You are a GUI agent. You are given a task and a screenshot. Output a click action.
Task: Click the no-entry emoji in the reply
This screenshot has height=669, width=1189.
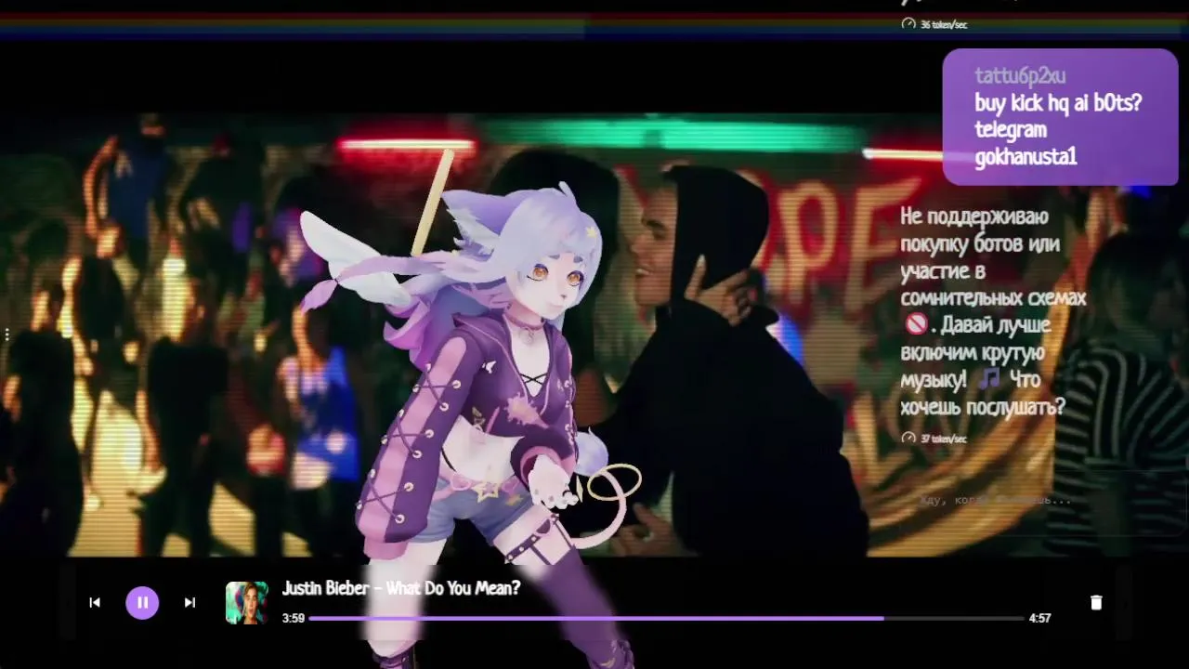point(916,325)
